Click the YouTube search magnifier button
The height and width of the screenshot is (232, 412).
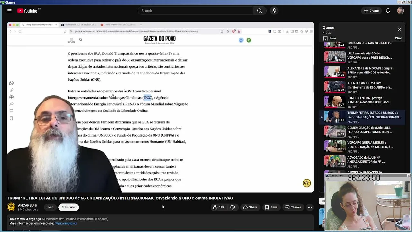259,11
